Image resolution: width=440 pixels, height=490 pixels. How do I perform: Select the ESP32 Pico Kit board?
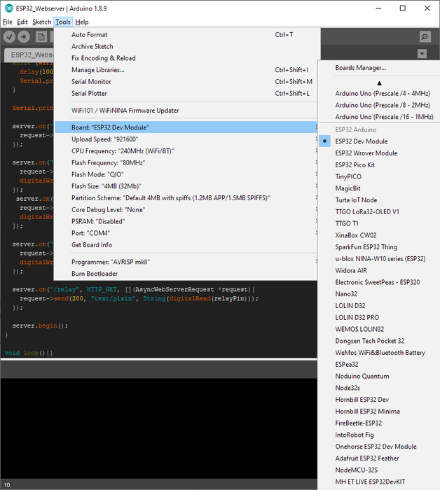pos(379,164)
